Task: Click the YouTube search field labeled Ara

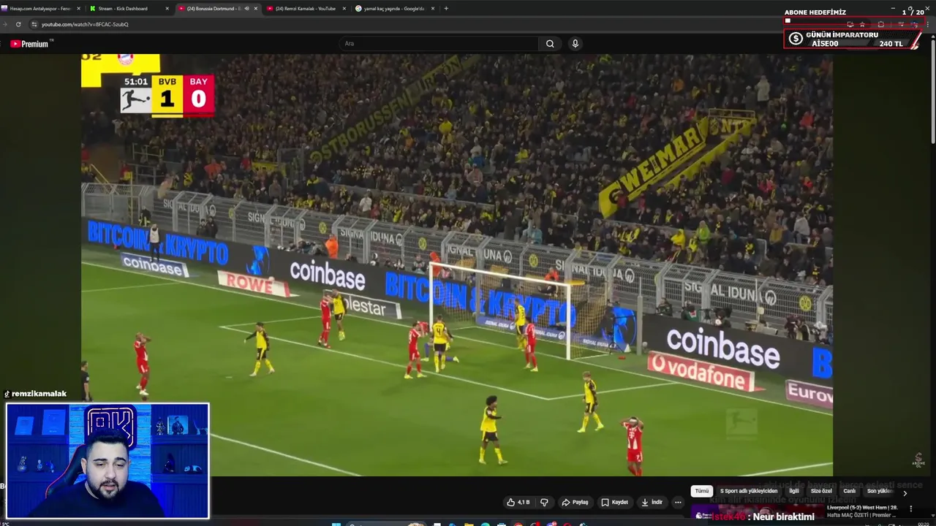Action: click(439, 44)
